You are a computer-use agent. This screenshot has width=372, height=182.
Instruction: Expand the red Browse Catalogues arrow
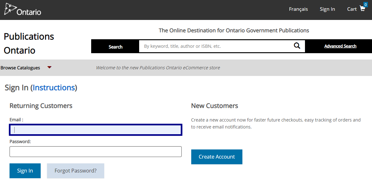click(x=49, y=67)
